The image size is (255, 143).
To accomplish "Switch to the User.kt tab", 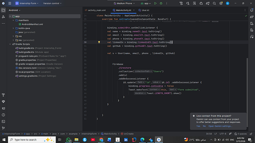I will pos(145,10).
